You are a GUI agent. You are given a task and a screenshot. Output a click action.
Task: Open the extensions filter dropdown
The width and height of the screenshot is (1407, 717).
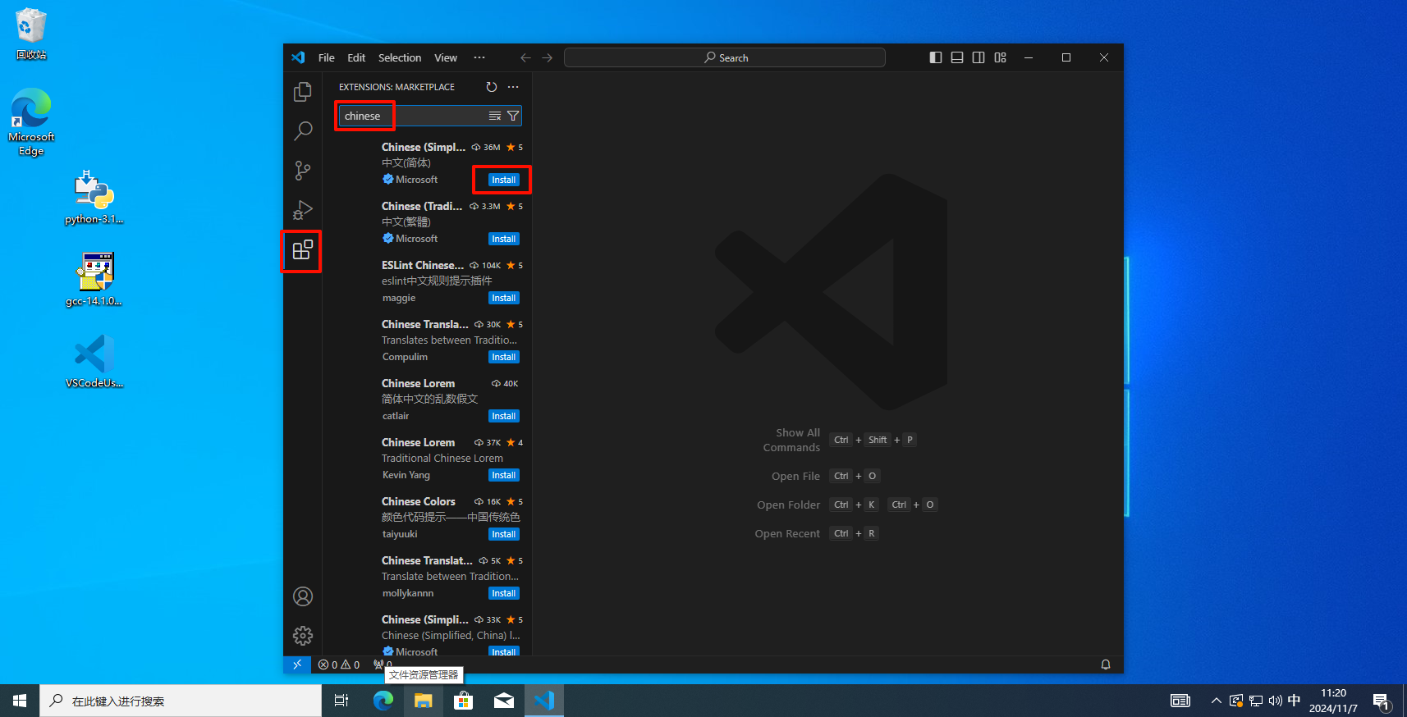[513, 116]
